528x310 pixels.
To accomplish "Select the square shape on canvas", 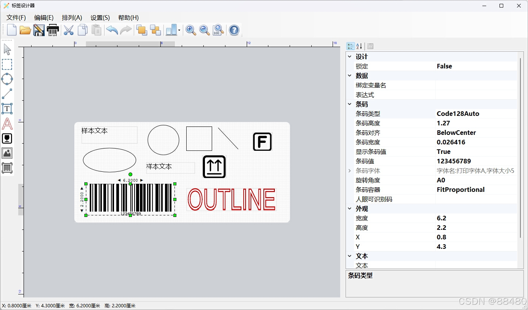I will [x=199, y=139].
